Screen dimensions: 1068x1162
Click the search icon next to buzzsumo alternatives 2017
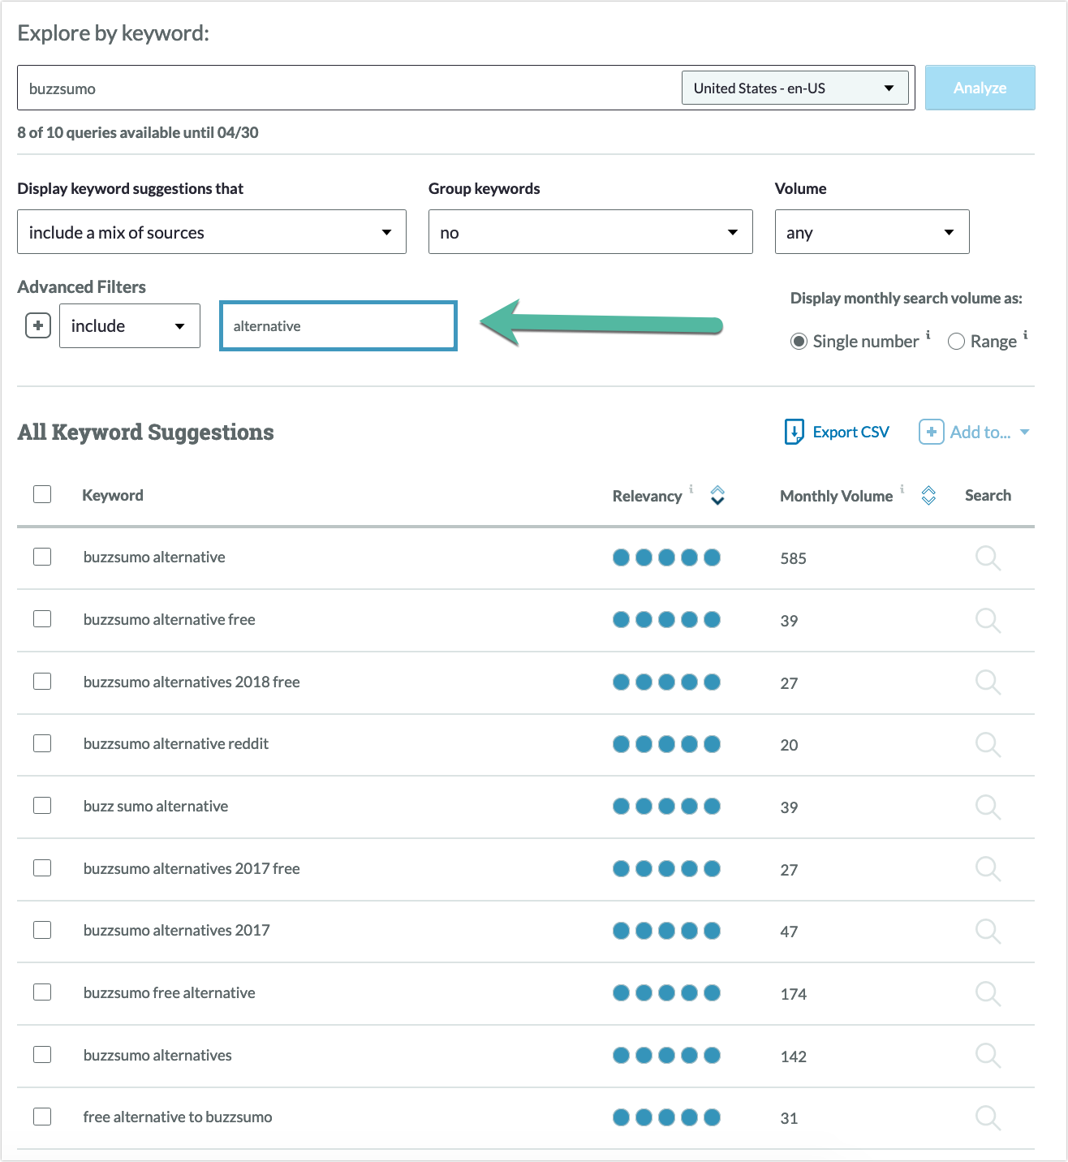coord(988,932)
